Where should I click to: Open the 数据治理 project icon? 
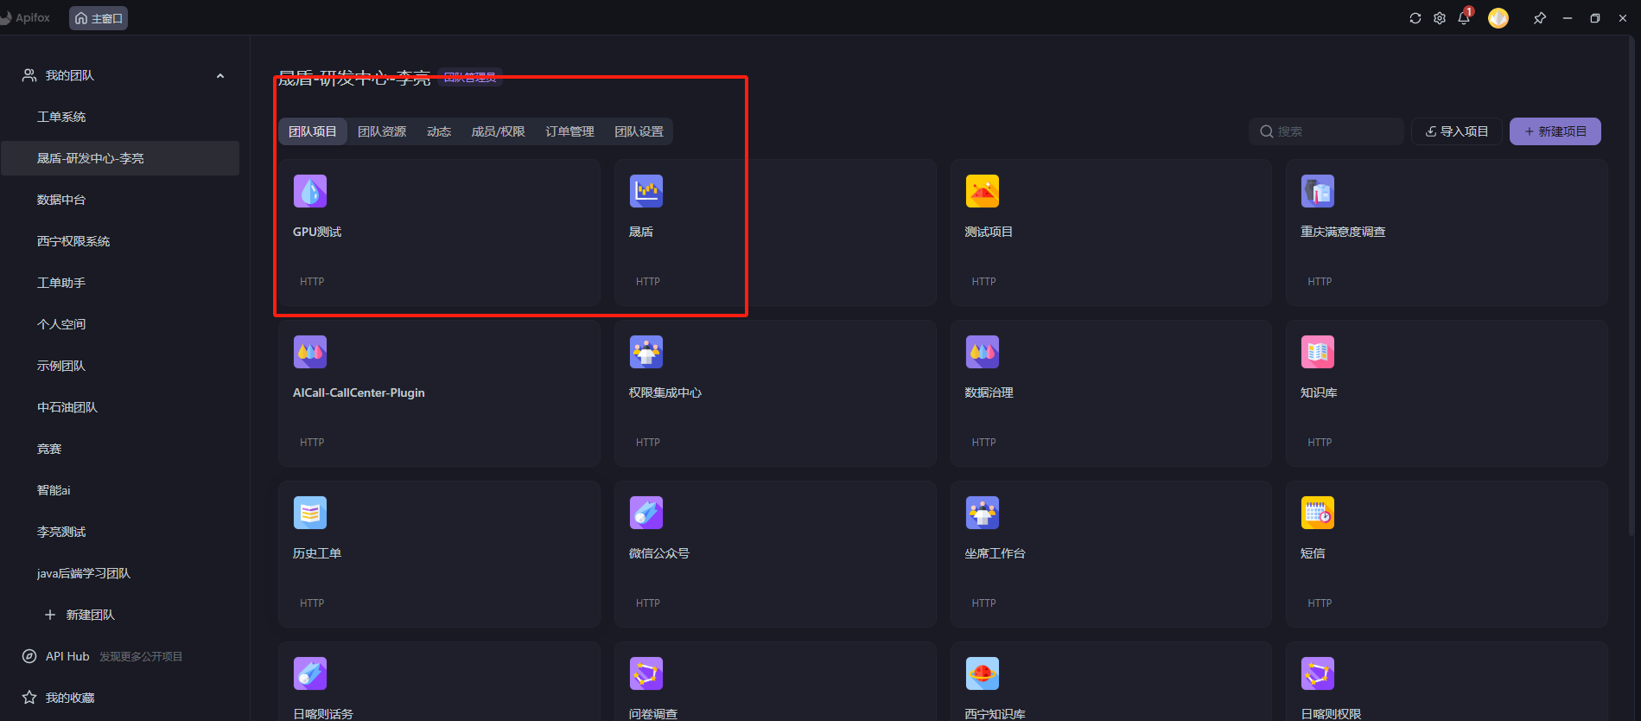(983, 352)
